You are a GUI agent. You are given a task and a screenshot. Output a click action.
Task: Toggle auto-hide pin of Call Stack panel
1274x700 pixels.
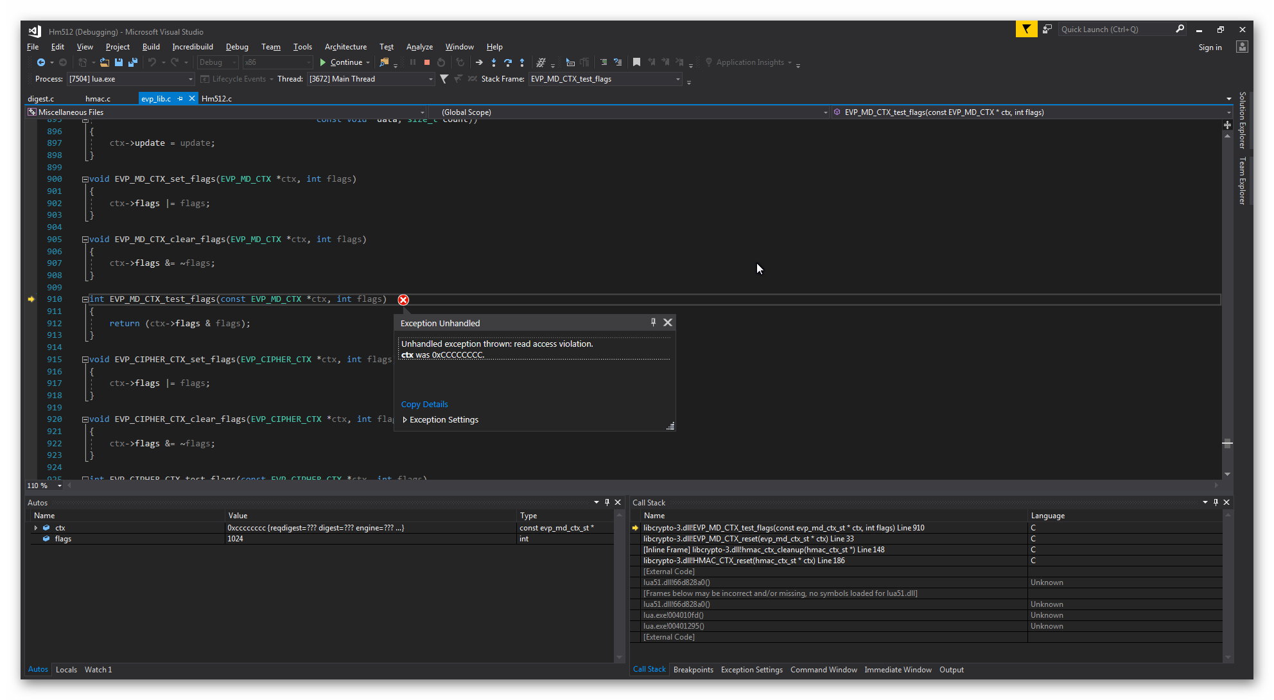click(1216, 502)
